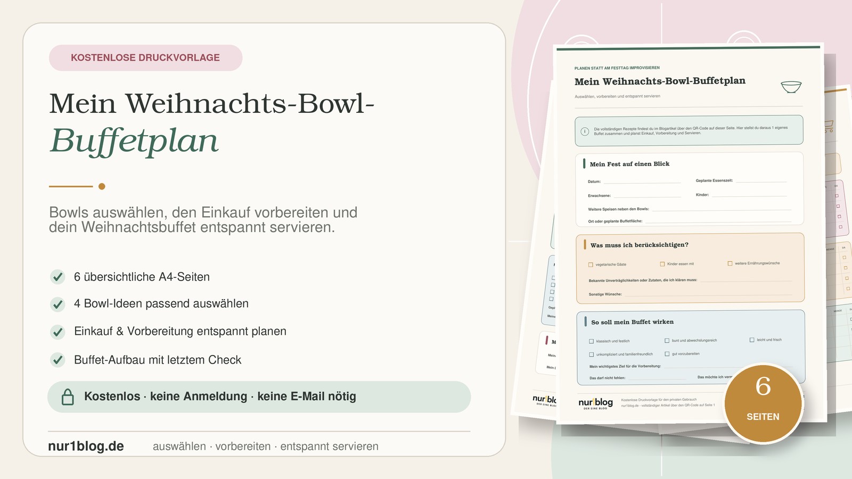
Task: Click the checkmark beside 'Einkauf & Vorbereitung entspannt planen'
Action: pos(58,332)
